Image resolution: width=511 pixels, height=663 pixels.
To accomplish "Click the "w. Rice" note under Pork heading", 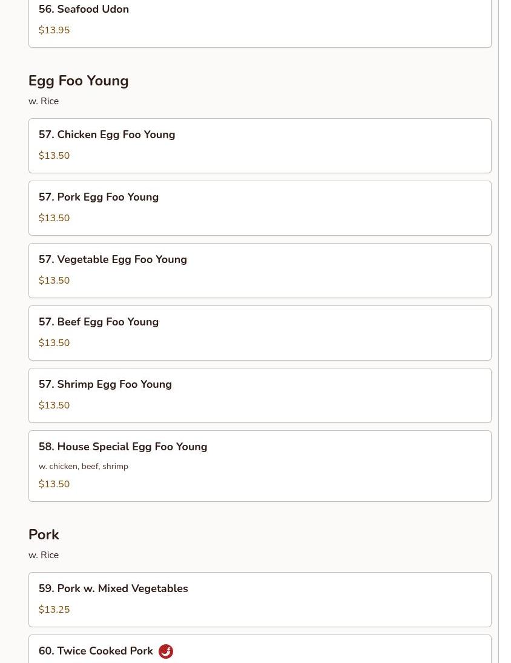I will pyautogui.click(x=44, y=555).
